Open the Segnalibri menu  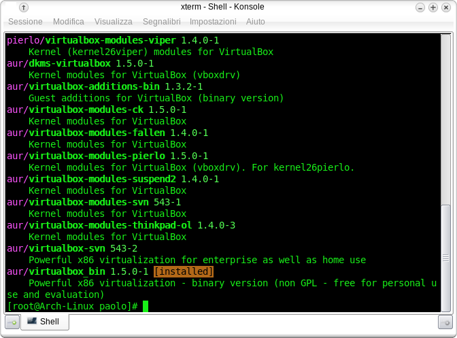click(161, 22)
